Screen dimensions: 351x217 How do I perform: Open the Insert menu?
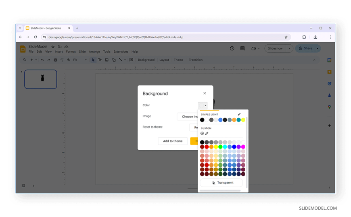[58, 52]
